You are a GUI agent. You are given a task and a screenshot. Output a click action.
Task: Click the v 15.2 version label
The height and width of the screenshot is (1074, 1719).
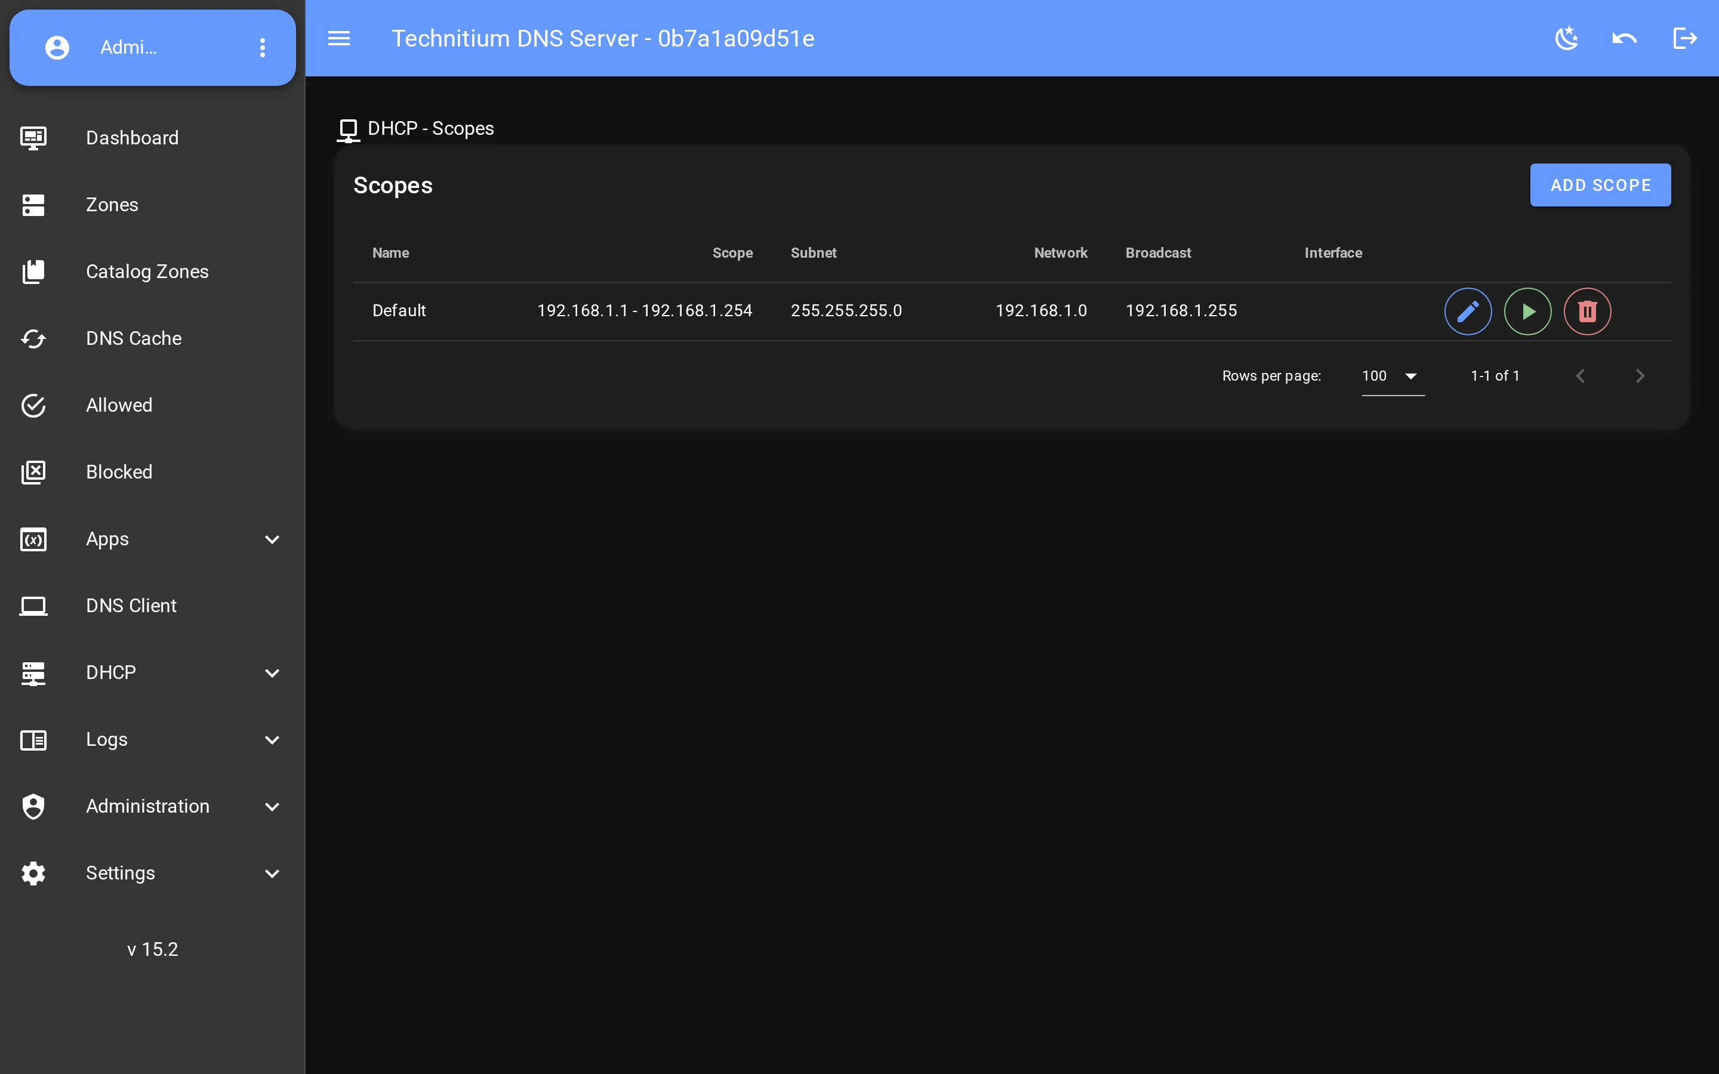coord(153,950)
